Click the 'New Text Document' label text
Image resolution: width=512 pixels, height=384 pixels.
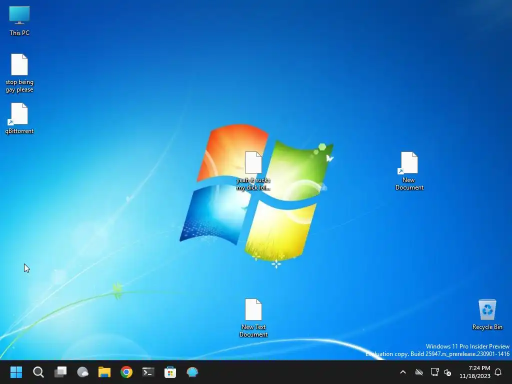tap(253, 330)
